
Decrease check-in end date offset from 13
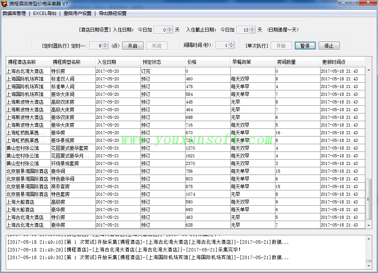click(x=252, y=31)
